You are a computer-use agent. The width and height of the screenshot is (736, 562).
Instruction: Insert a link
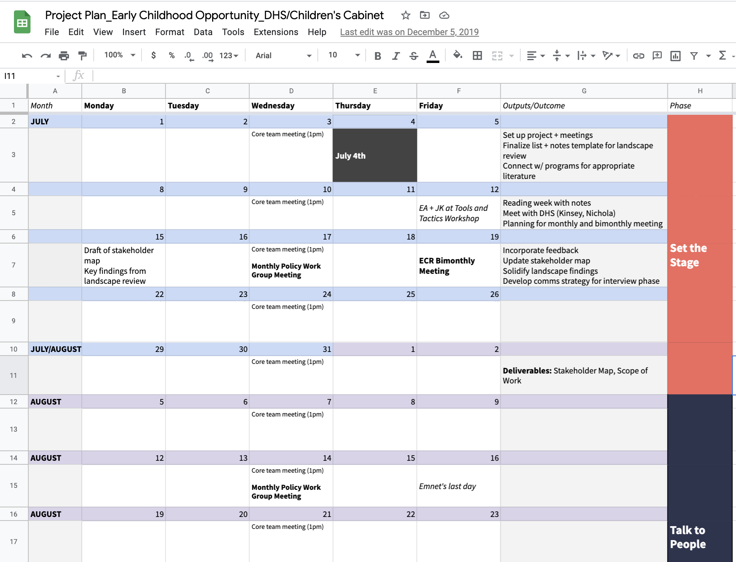[639, 56]
